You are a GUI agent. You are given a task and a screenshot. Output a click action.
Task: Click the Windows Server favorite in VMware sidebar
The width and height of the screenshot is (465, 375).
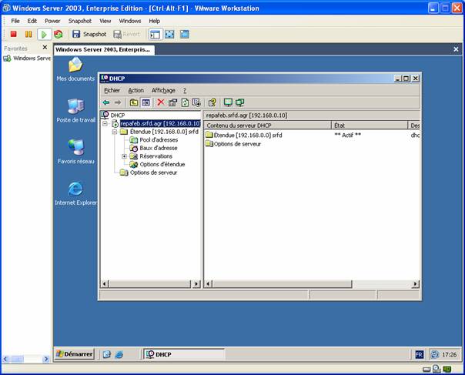click(27, 59)
